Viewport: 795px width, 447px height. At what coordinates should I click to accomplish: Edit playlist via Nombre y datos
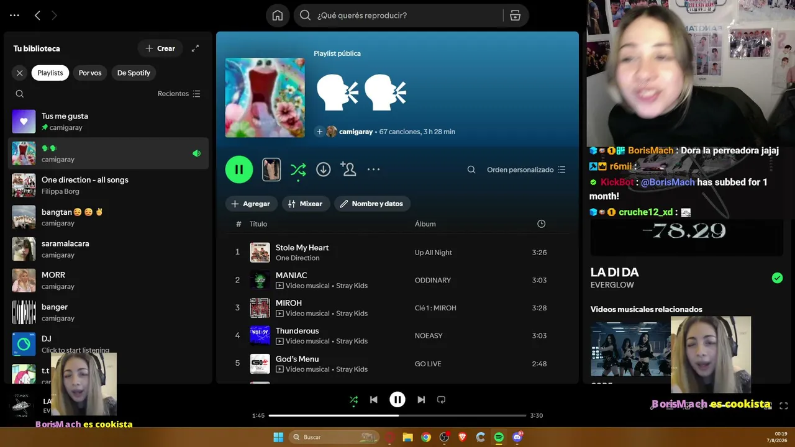pos(372,204)
